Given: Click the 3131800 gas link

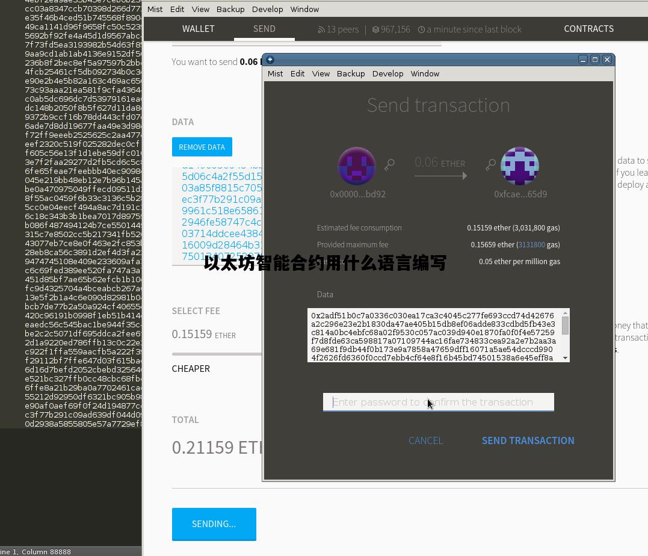Looking at the screenshot, I should [x=531, y=245].
